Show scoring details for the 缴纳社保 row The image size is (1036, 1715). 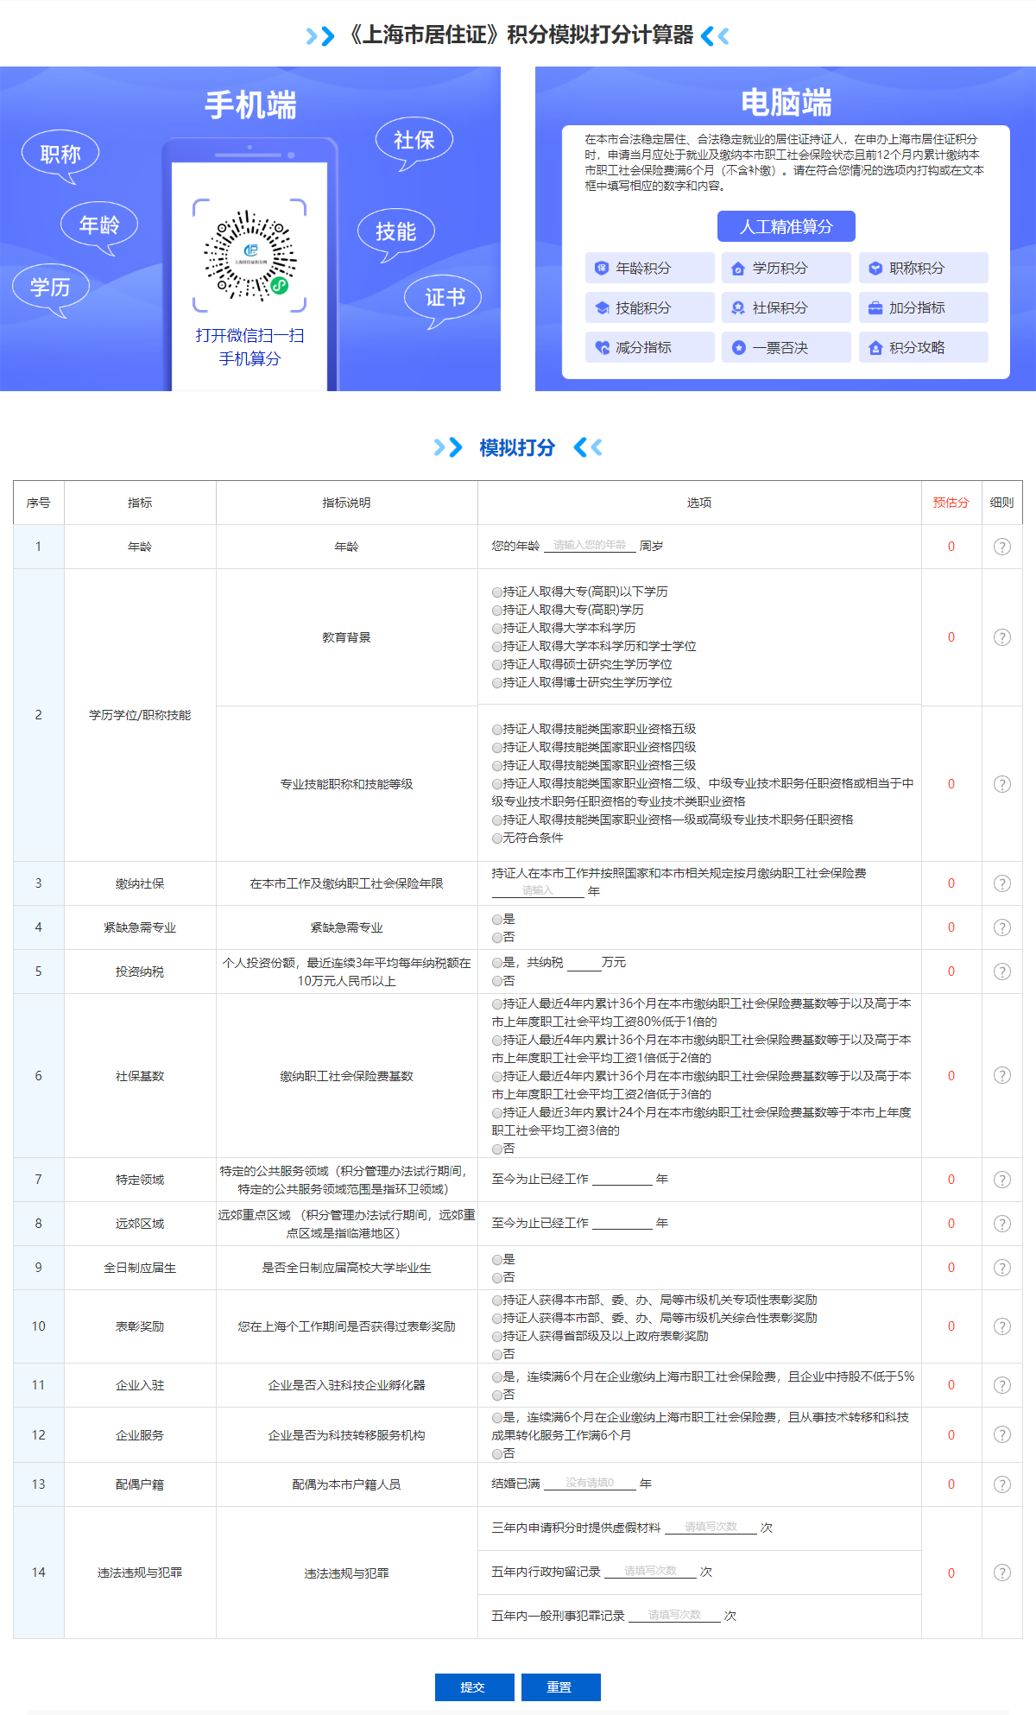[1001, 883]
